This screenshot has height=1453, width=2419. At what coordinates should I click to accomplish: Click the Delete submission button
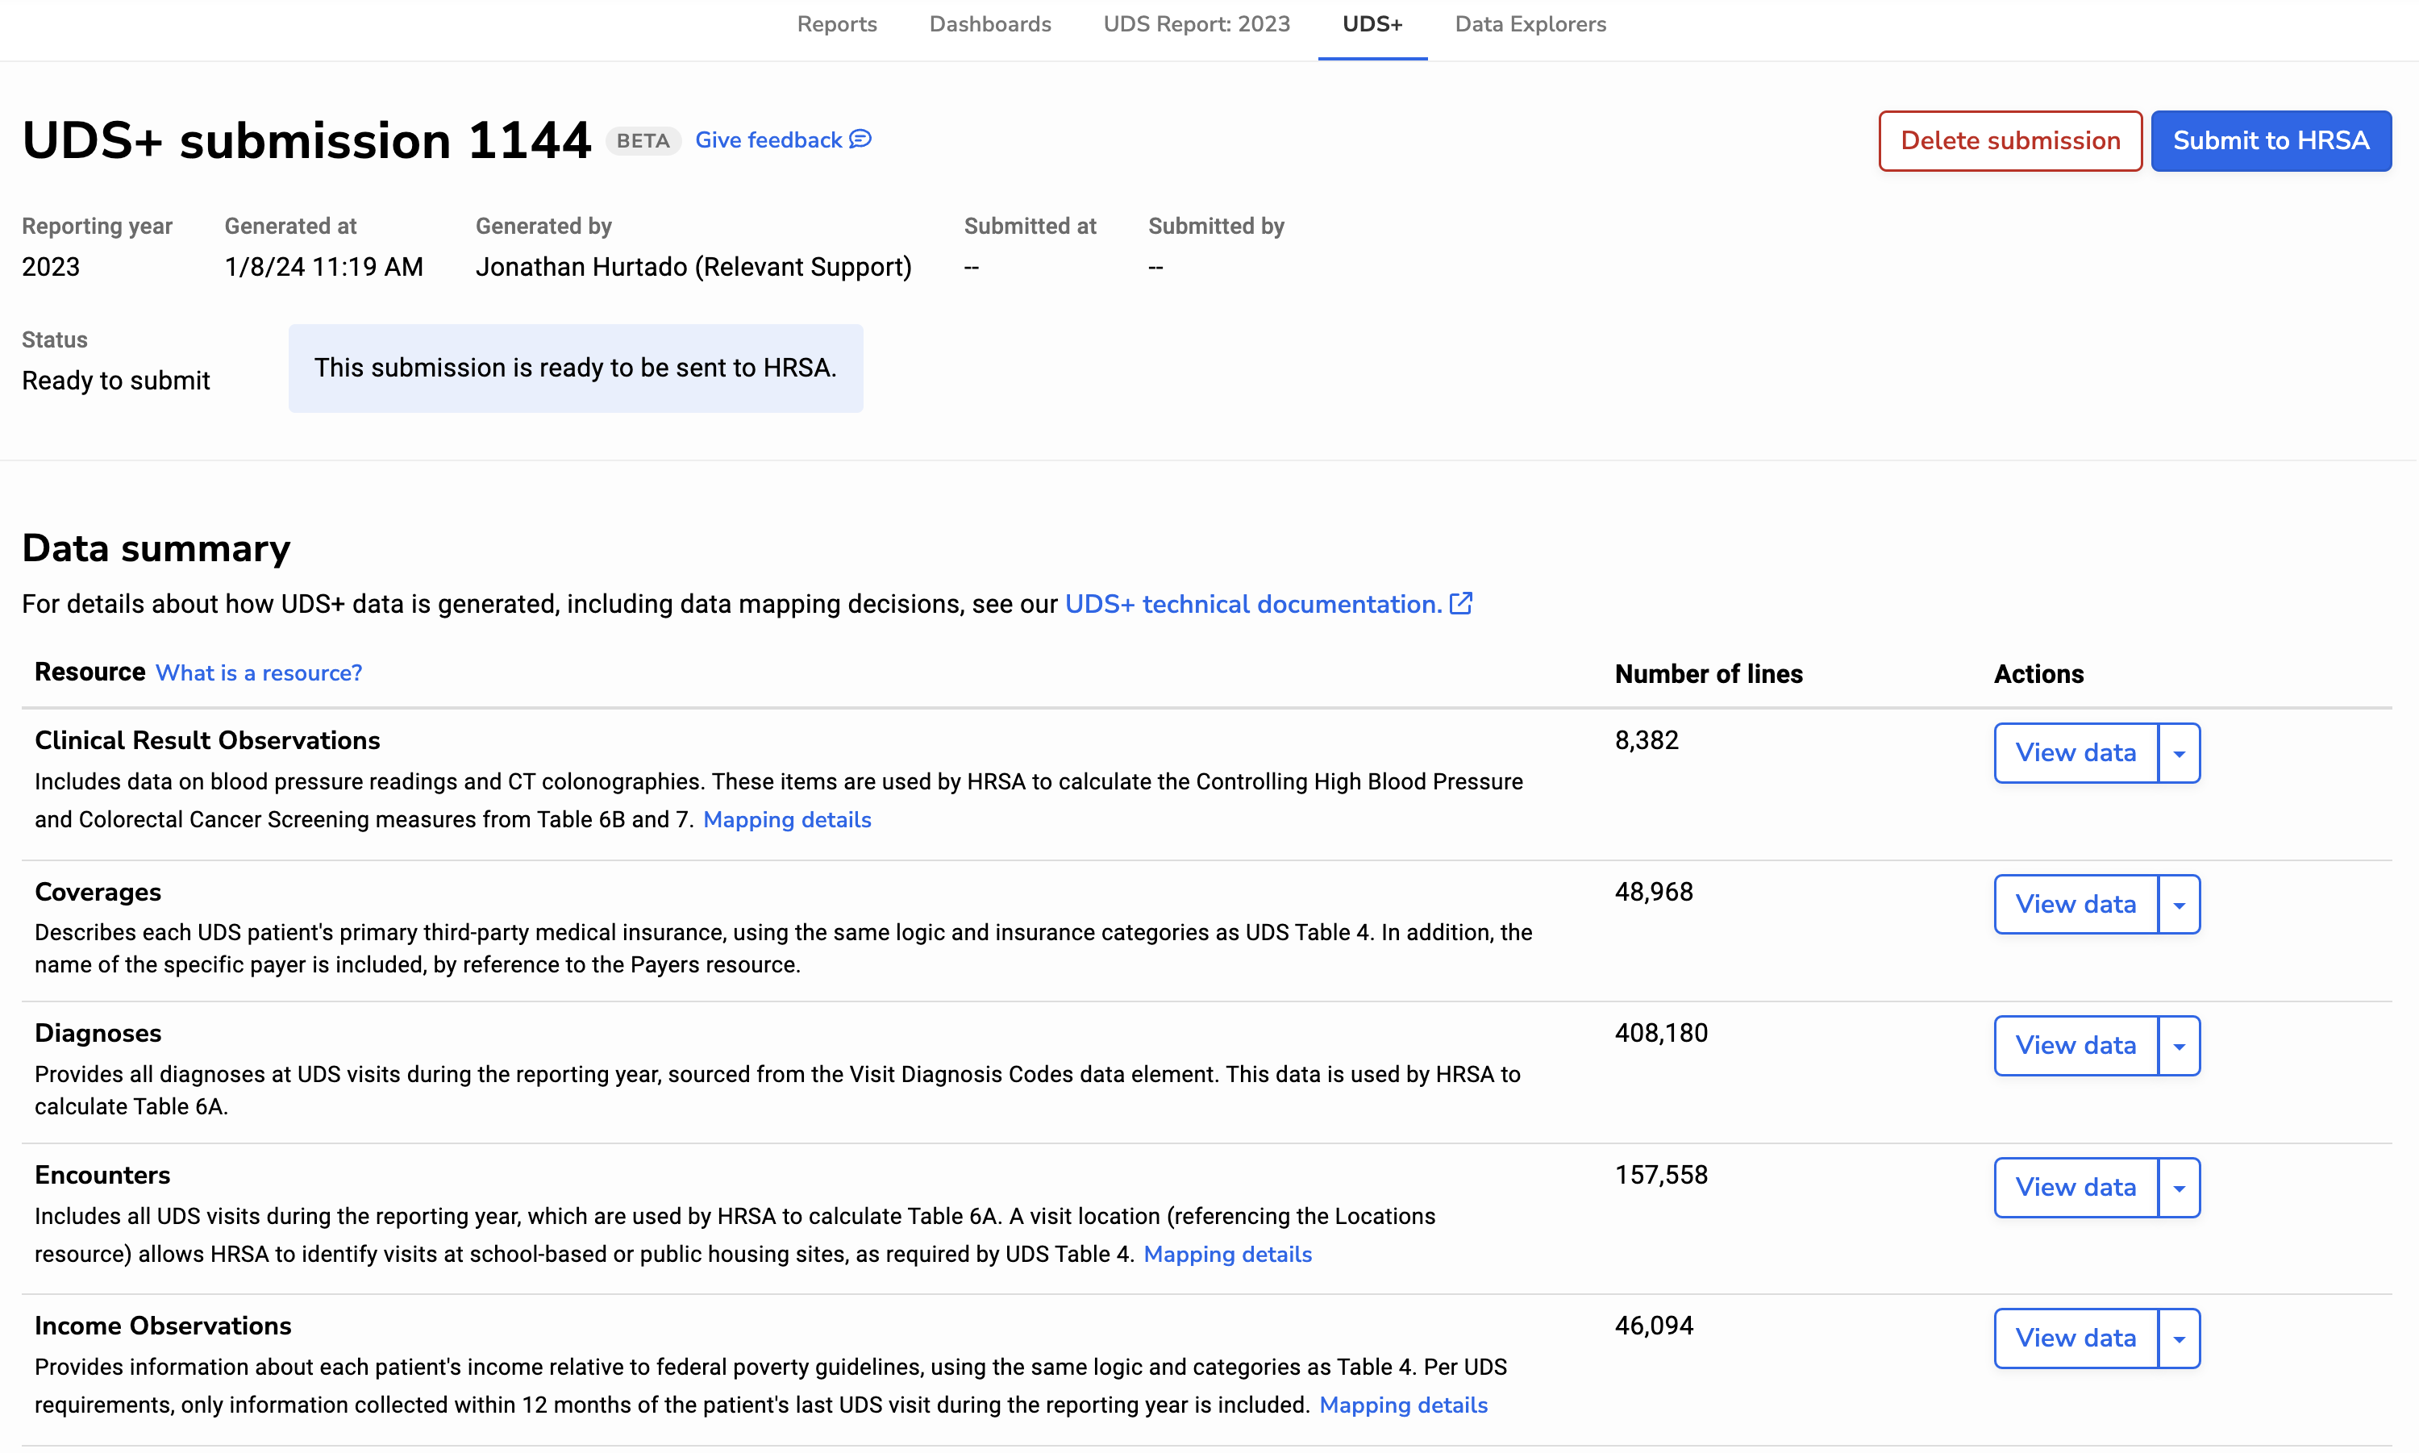coord(2010,141)
